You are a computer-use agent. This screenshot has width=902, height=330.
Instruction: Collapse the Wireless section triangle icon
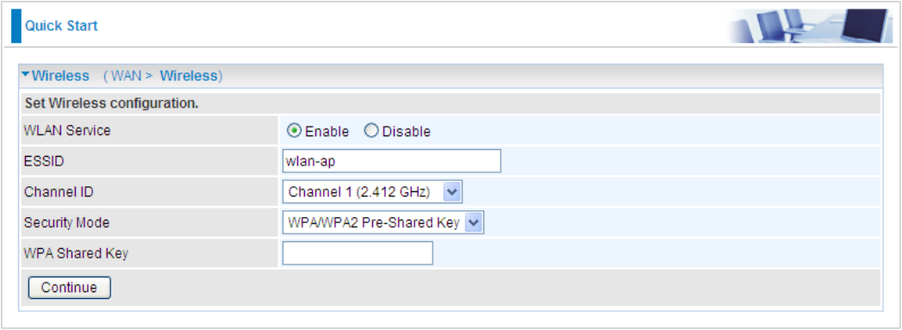tap(26, 75)
